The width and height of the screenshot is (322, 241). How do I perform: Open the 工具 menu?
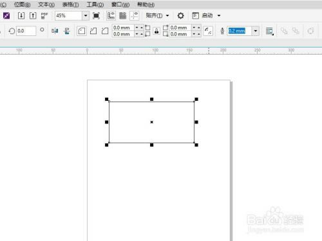pyautogui.click(x=95, y=4)
